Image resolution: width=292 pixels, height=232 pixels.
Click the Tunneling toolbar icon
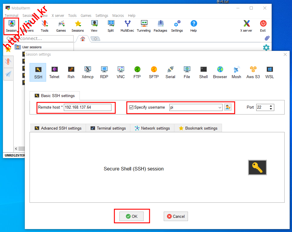point(144,26)
